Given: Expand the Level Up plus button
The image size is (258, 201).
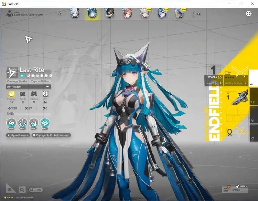Looking at the screenshot, I should (x=221, y=83).
